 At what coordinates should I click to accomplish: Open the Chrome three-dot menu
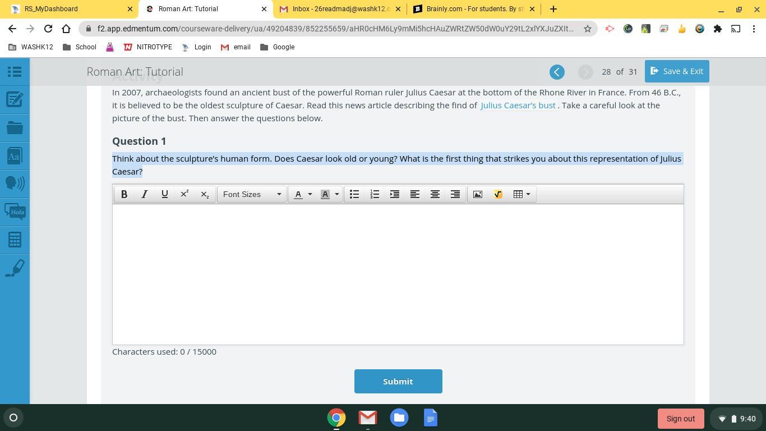pyautogui.click(x=754, y=29)
